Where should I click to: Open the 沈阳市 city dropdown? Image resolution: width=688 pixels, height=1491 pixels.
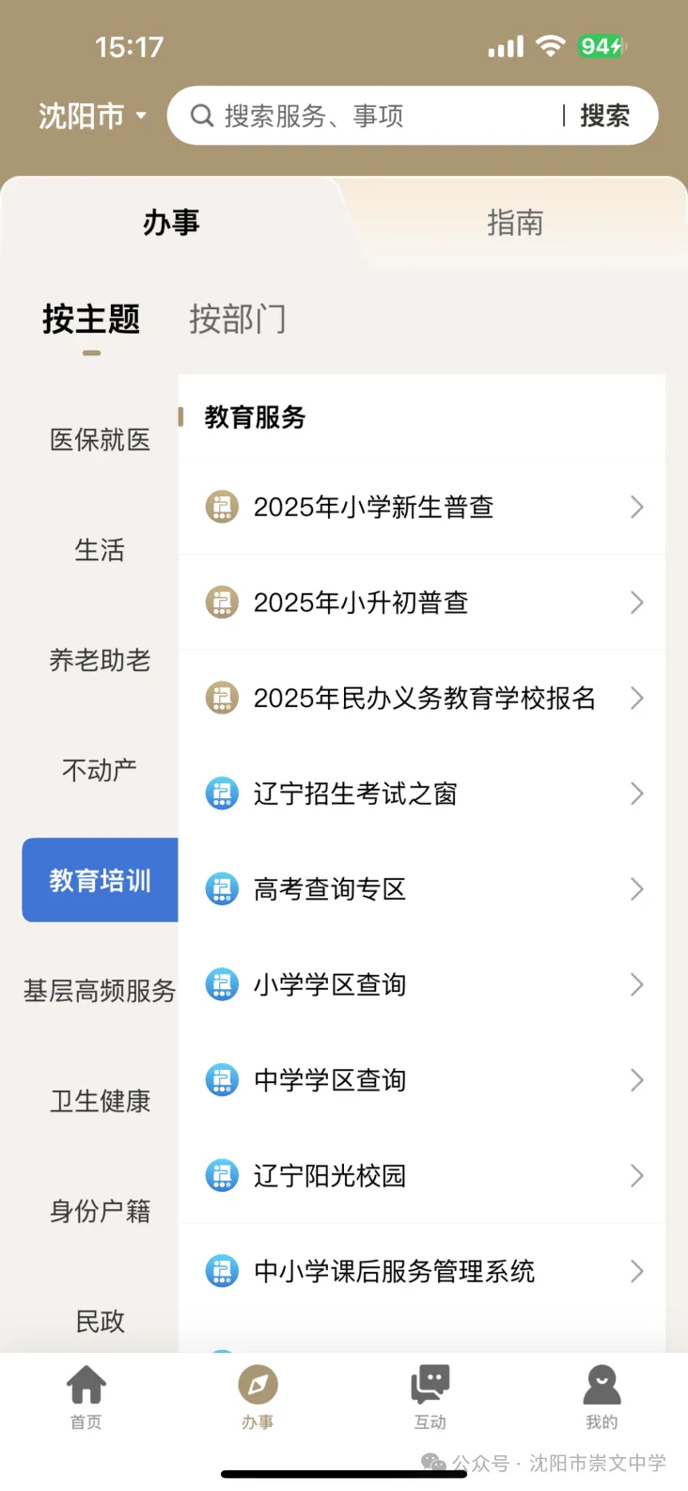click(x=92, y=116)
